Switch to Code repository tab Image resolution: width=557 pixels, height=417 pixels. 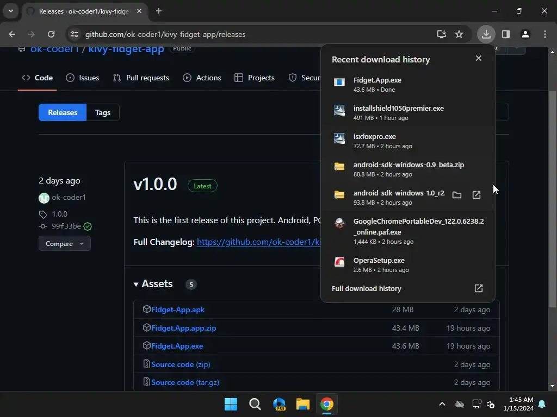(38, 78)
